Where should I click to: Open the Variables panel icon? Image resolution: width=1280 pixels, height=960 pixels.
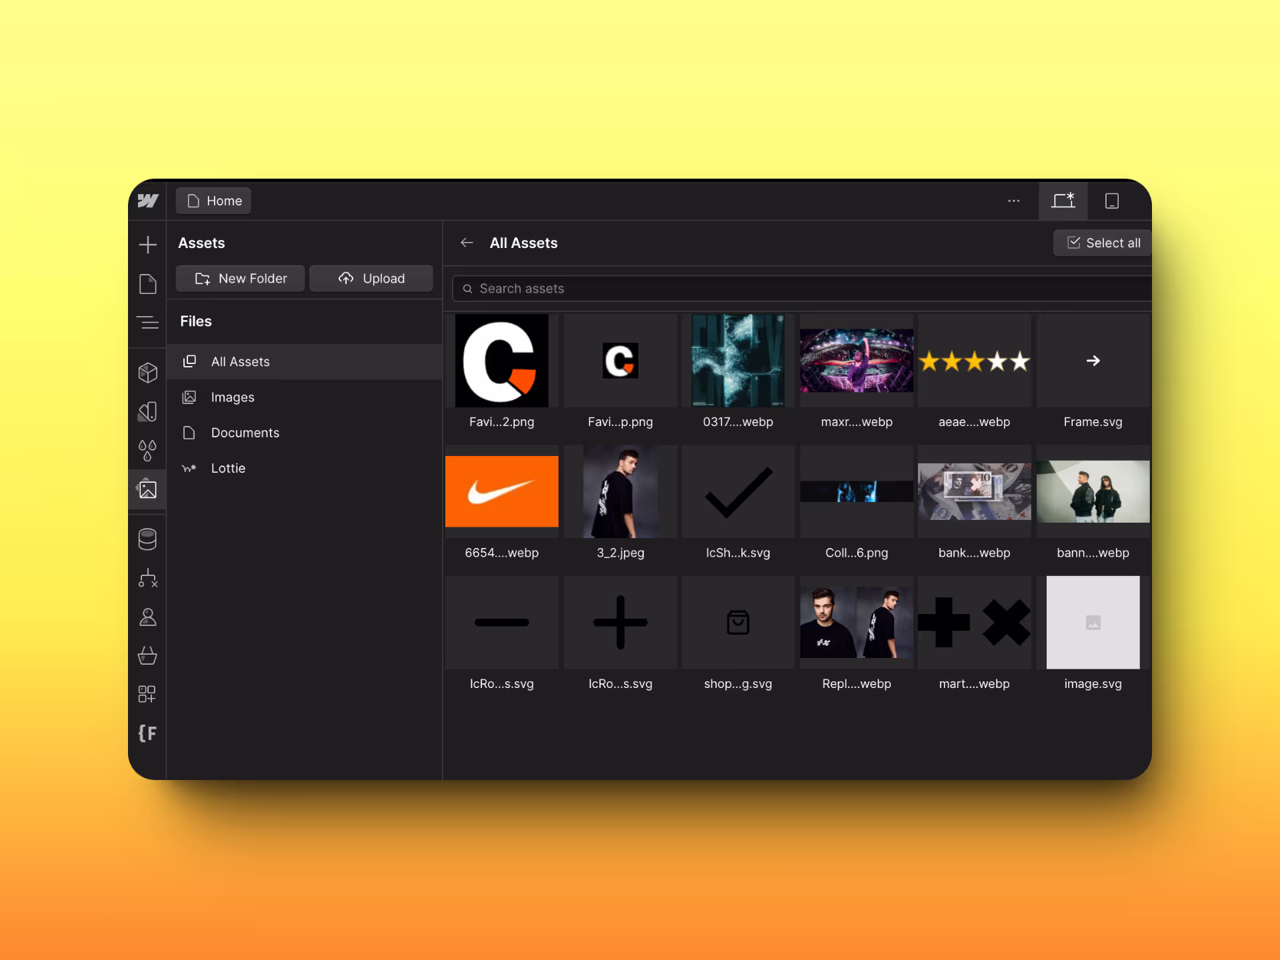[x=147, y=411]
